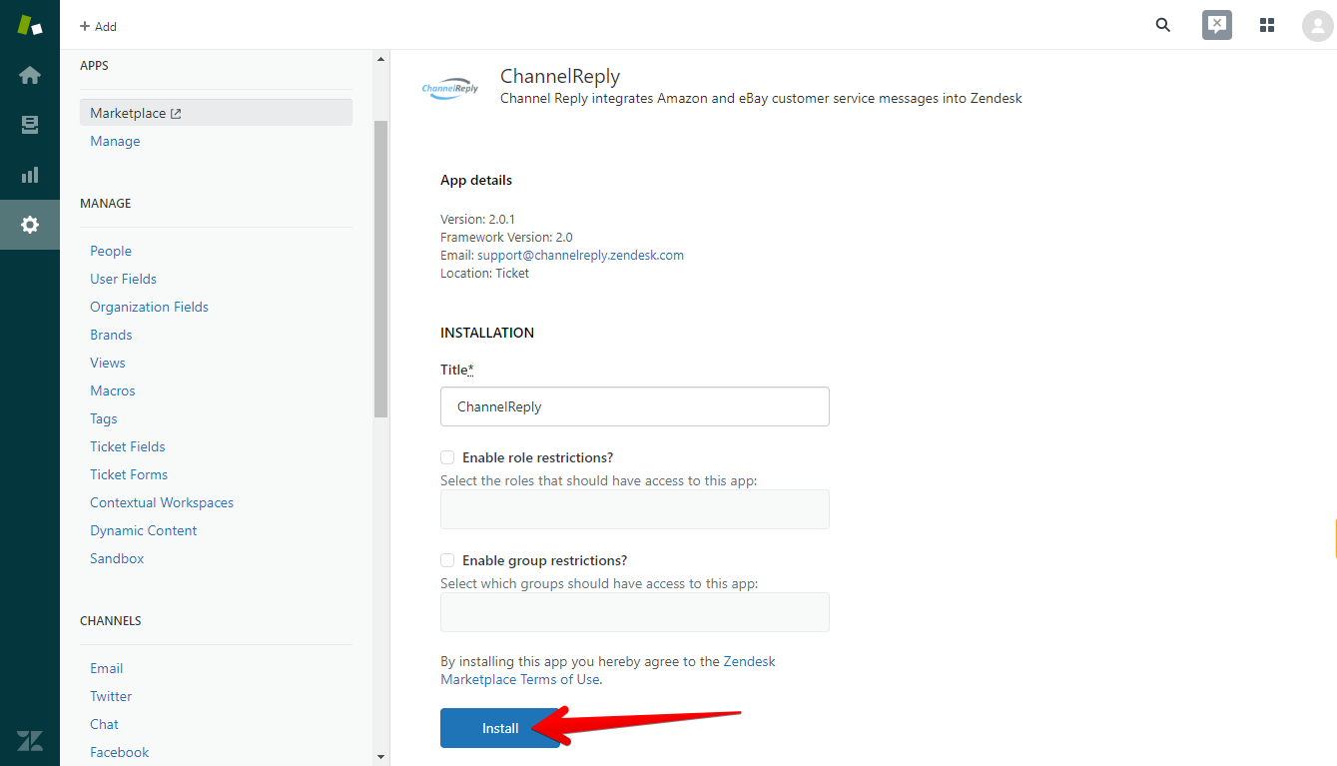Open the search magnifier icon

tap(1163, 25)
